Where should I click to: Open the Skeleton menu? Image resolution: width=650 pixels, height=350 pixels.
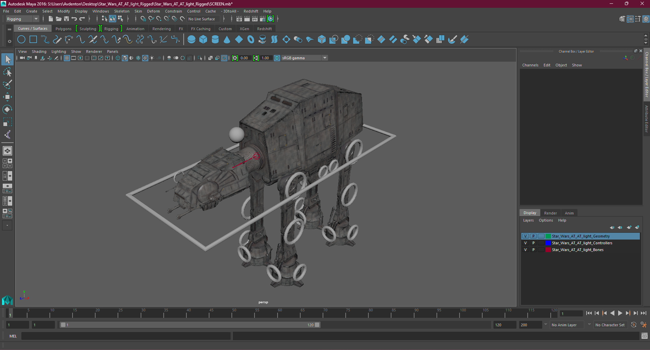click(x=122, y=11)
